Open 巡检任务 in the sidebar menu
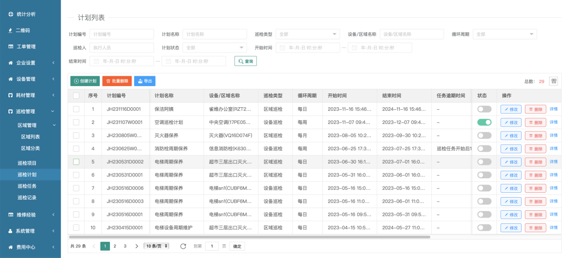Screen dimensions: 568x258 click(x=27, y=186)
